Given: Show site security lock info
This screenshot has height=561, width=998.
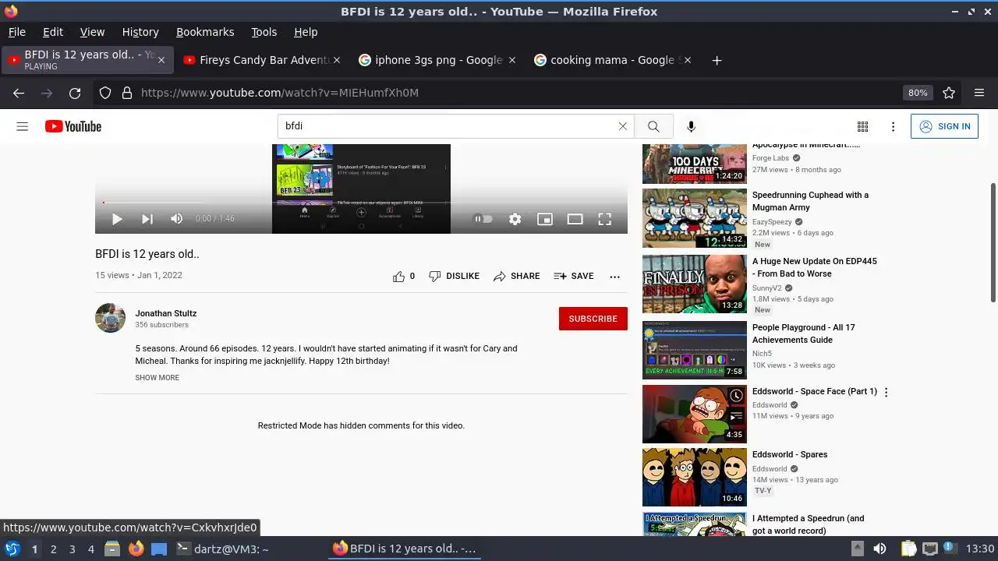Looking at the screenshot, I should [x=126, y=93].
